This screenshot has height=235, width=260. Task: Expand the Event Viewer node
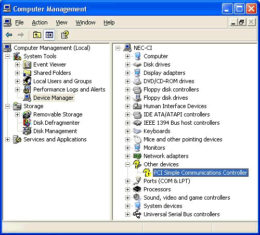click(17, 64)
